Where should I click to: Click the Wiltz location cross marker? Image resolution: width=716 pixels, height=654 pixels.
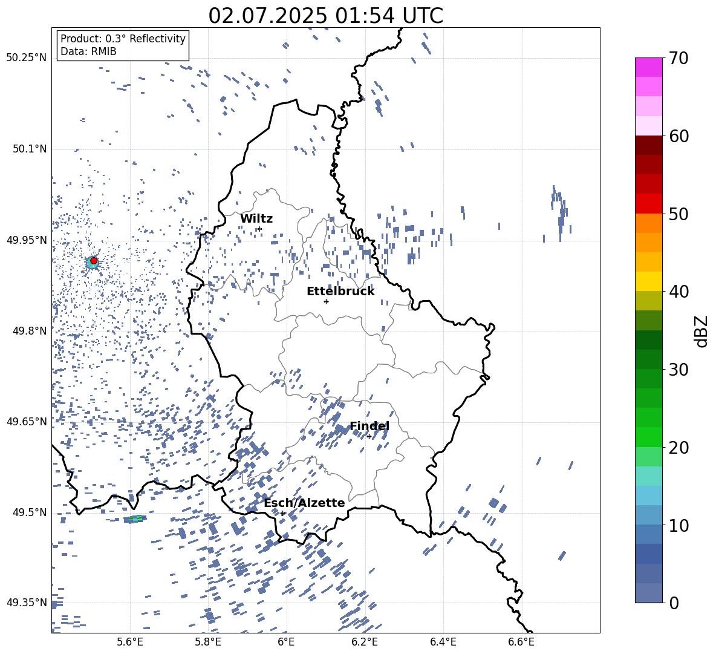click(260, 229)
